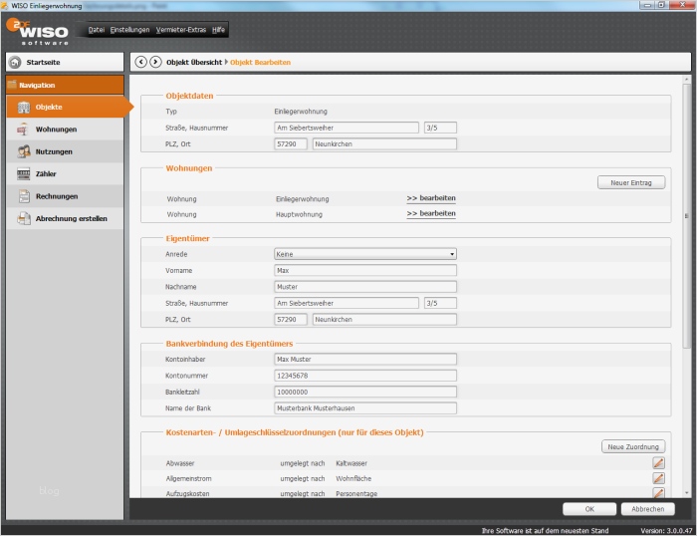697x536 pixels.
Task: Click the back navigation arrow icon
Action: [141, 62]
